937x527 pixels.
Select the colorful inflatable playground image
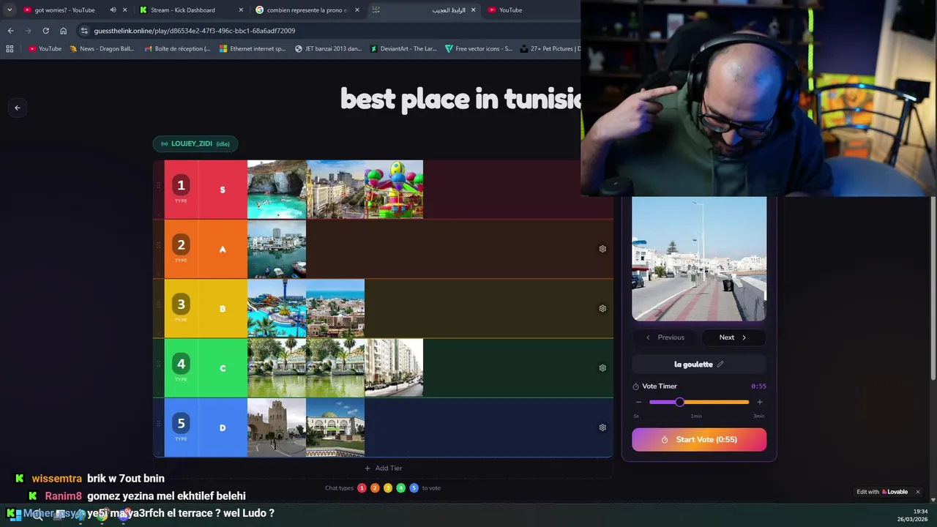point(394,190)
